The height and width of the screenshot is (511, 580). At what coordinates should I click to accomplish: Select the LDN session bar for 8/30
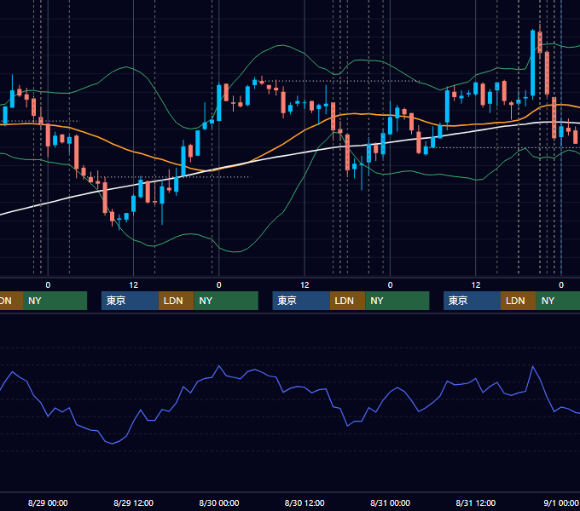click(x=347, y=301)
